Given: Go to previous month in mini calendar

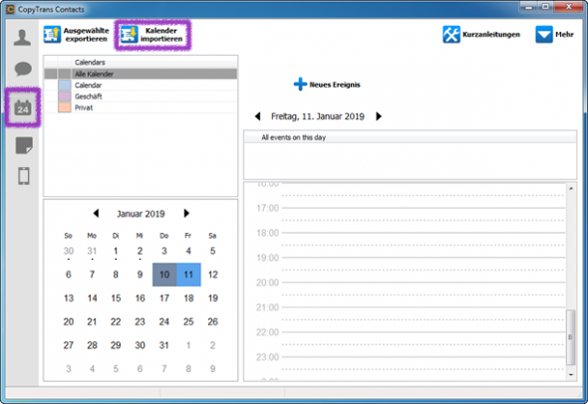Looking at the screenshot, I should coord(96,213).
